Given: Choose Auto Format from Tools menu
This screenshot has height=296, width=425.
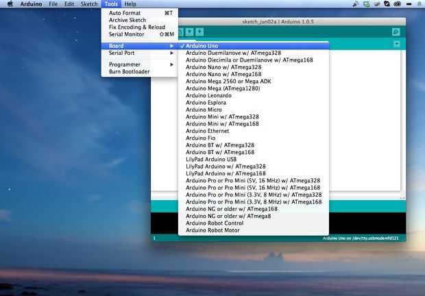Looking at the screenshot, I should (x=140, y=13).
